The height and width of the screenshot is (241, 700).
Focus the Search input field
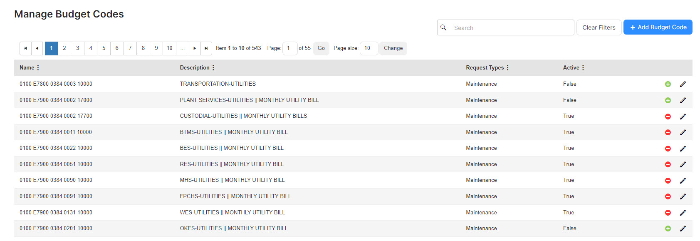click(x=506, y=27)
